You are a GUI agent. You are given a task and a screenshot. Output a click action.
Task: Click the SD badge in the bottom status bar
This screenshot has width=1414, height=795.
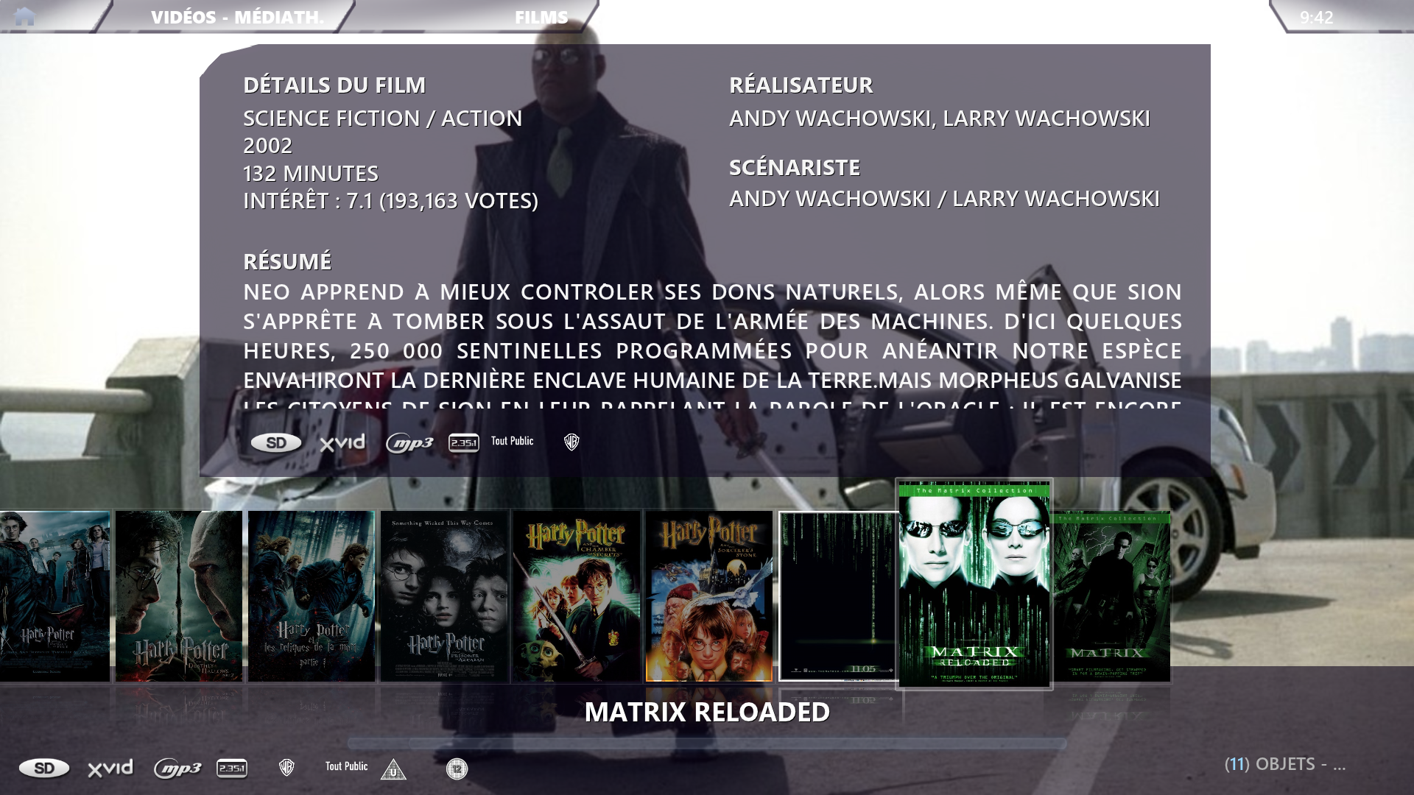(44, 768)
